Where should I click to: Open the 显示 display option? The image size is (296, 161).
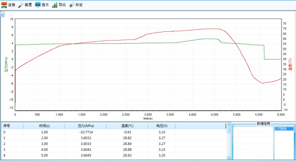42,5
